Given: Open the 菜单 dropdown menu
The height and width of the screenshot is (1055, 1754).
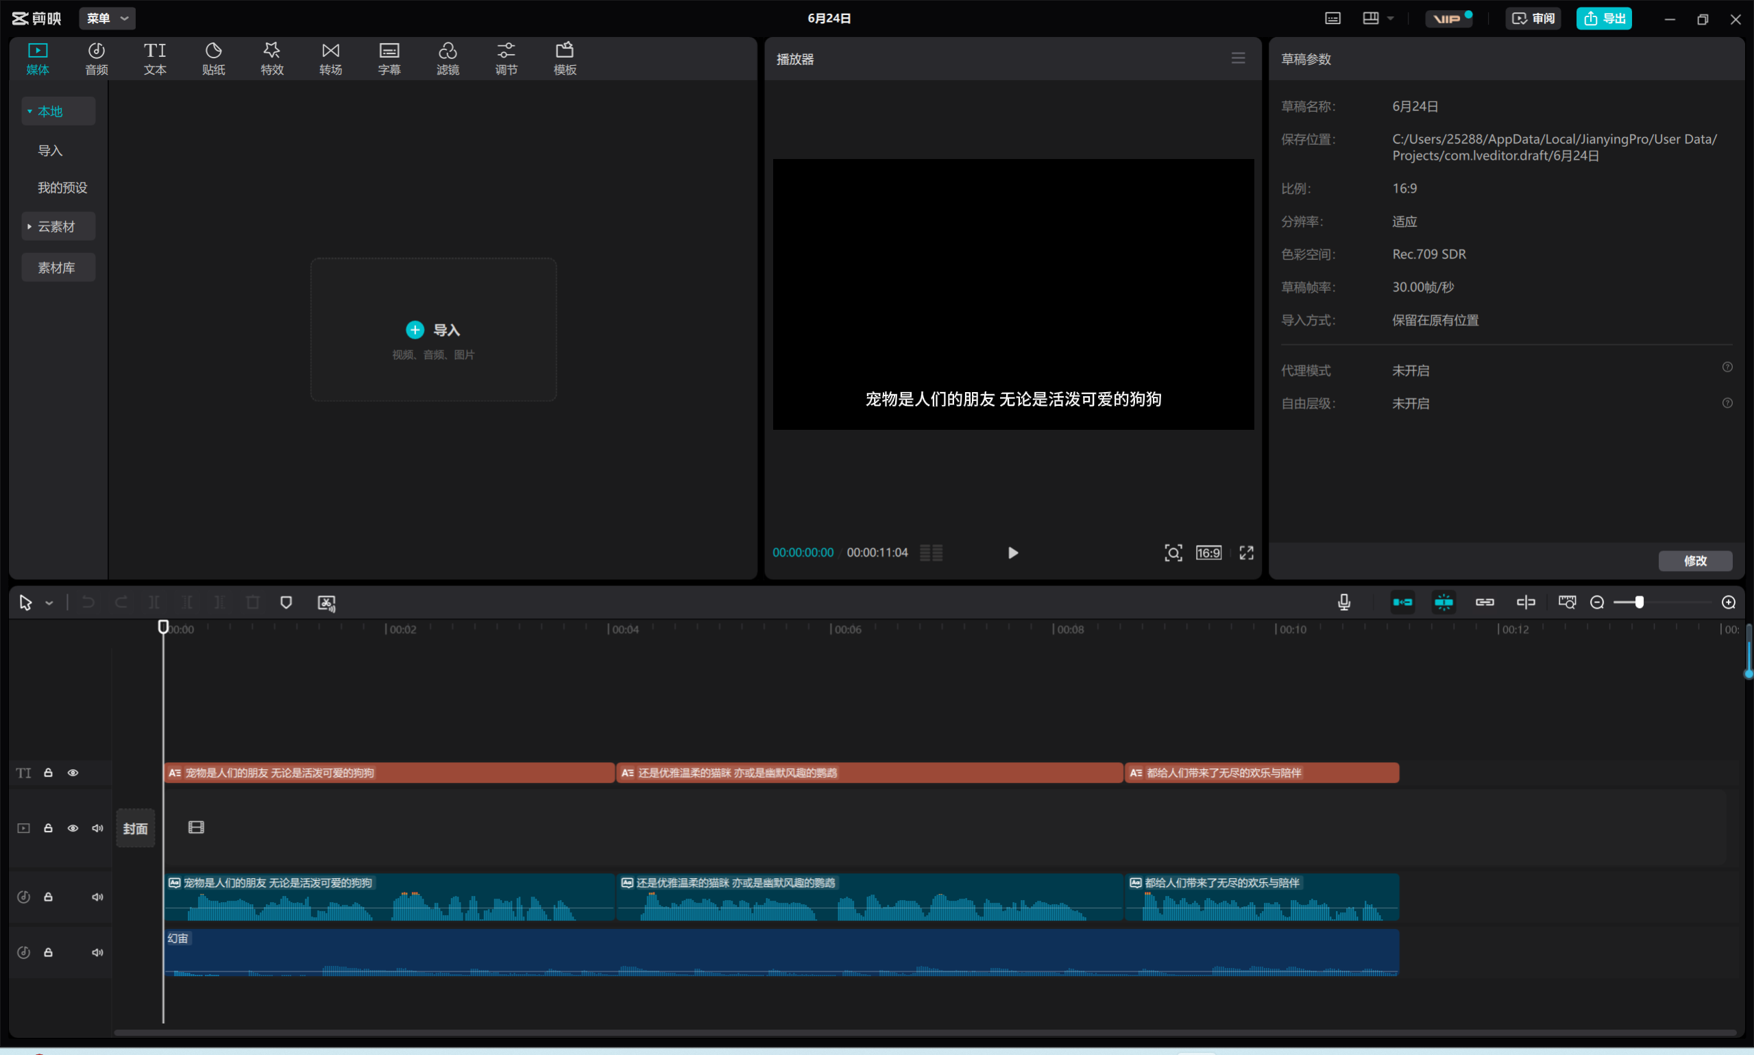Looking at the screenshot, I should click(x=107, y=19).
